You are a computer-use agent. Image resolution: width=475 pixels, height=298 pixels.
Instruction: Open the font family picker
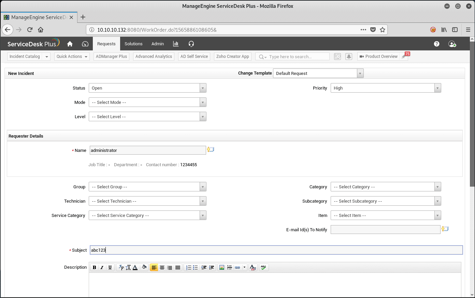point(121,267)
